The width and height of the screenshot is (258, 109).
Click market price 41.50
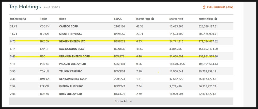coord(139,49)
